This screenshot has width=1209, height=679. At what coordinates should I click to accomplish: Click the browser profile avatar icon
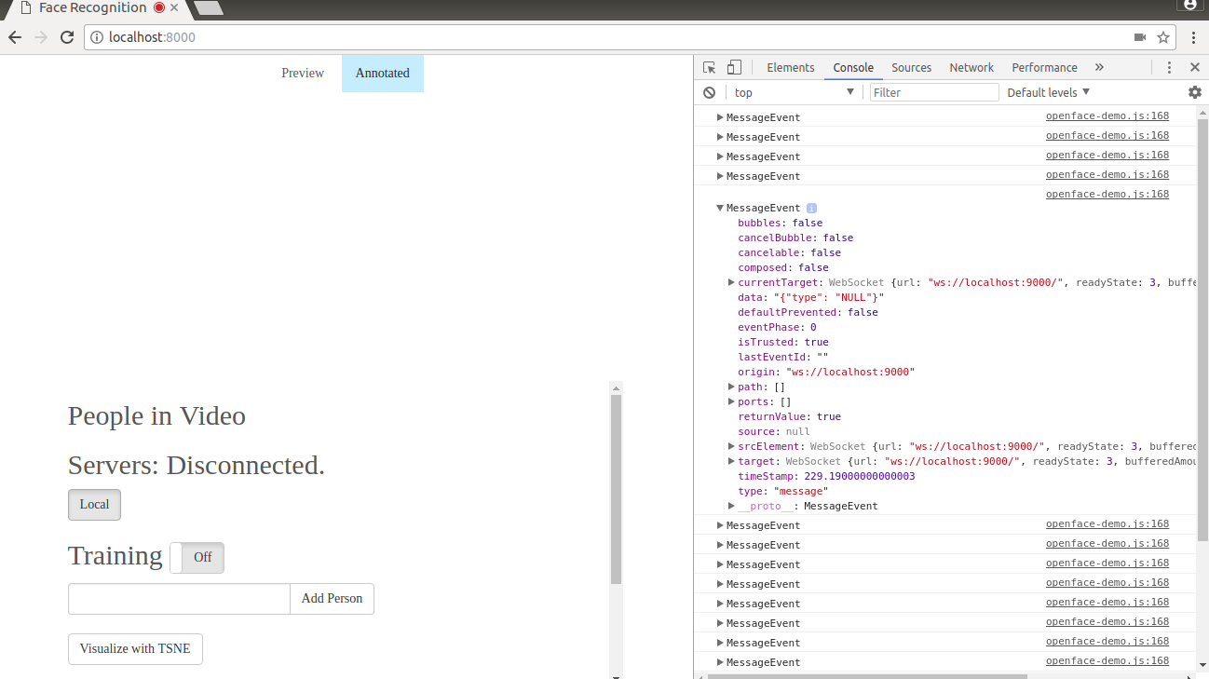[1190, 6]
